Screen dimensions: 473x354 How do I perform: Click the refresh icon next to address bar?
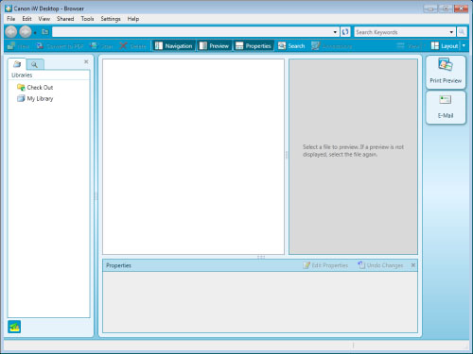coord(345,32)
